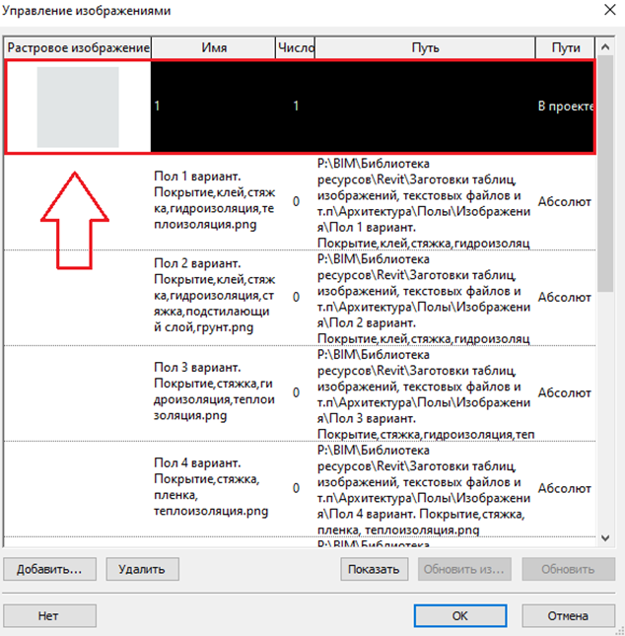Close the Управление изображениями dialog
Image resolution: width=625 pixels, height=636 pixels.
pyautogui.click(x=609, y=10)
